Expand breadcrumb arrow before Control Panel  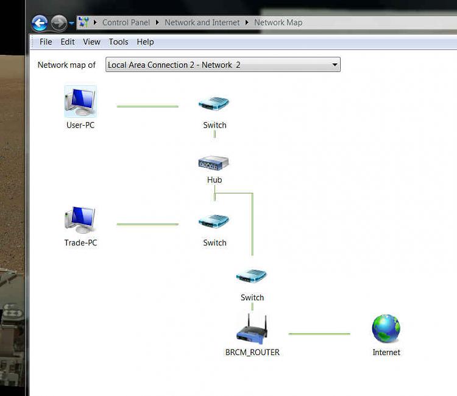pos(95,22)
